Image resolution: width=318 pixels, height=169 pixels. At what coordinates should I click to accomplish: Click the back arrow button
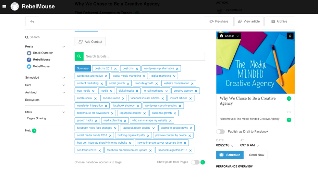pyautogui.click(x=32, y=21)
